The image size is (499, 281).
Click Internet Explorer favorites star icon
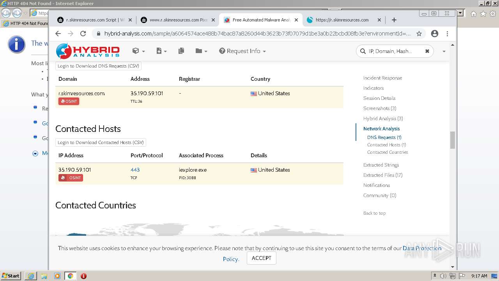[483, 14]
